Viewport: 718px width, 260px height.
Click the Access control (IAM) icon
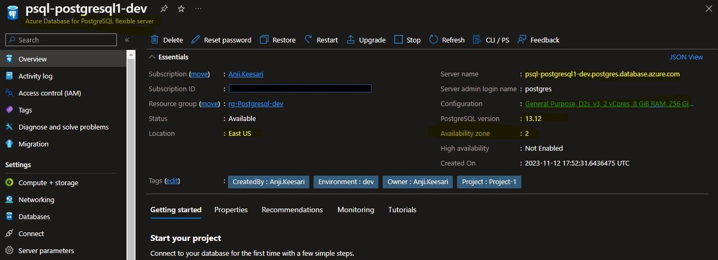click(x=10, y=93)
